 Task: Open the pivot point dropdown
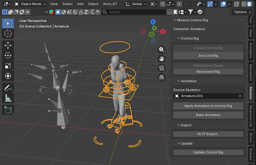[x=154, y=4]
